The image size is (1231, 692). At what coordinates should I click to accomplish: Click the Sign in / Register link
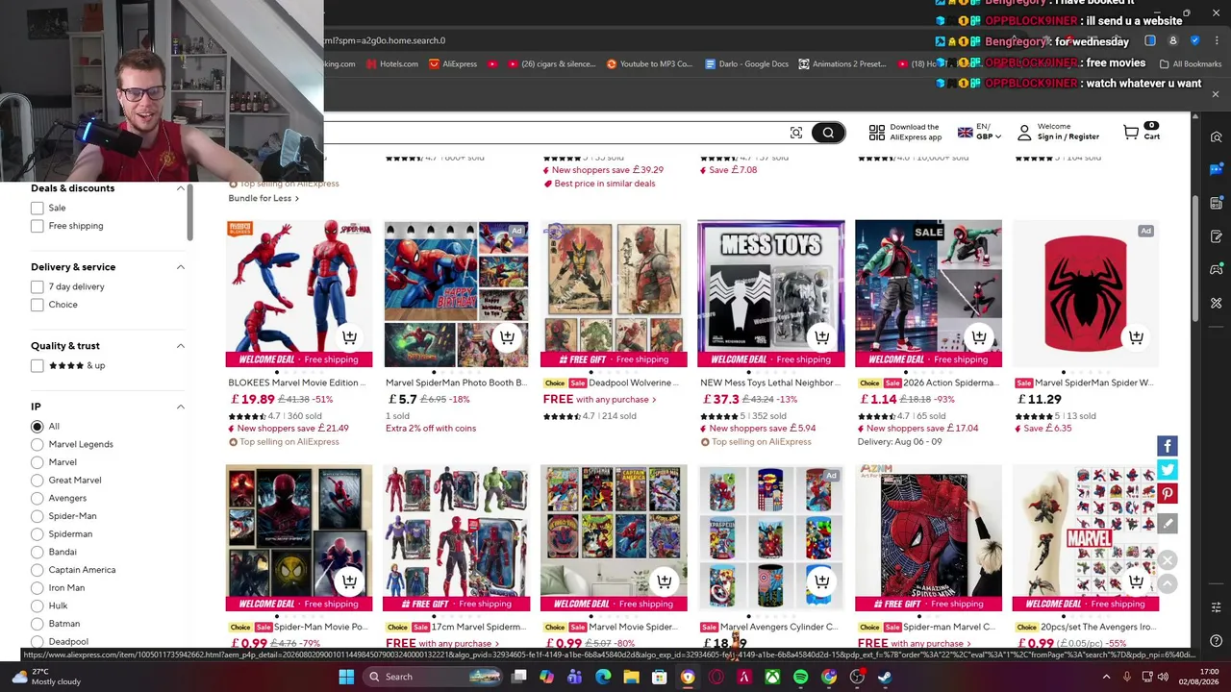click(1068, 136)
